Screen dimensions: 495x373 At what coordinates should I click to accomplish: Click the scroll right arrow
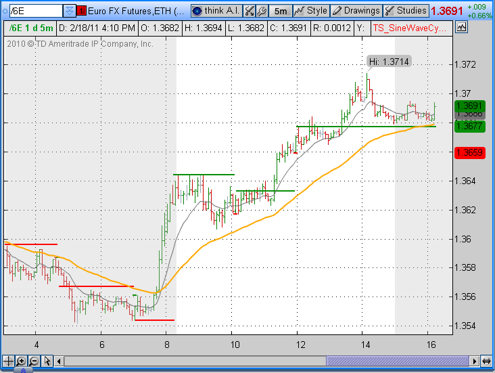point(474,361)
